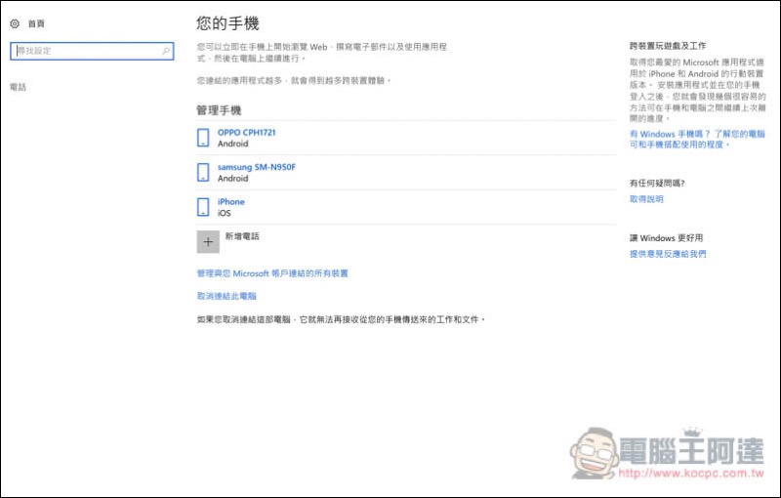781x498 pixels.
Task: Click 取消連結此電腦 unlink PC link
Action: pos(226,296)
